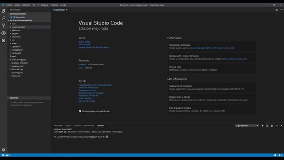Open the Depurar menu
284x160 pixels.
pyautogui.click(x=44, y=5)
